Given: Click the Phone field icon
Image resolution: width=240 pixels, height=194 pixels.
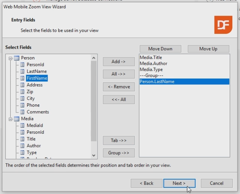Looking at the screenshot, I should [22, 105].
